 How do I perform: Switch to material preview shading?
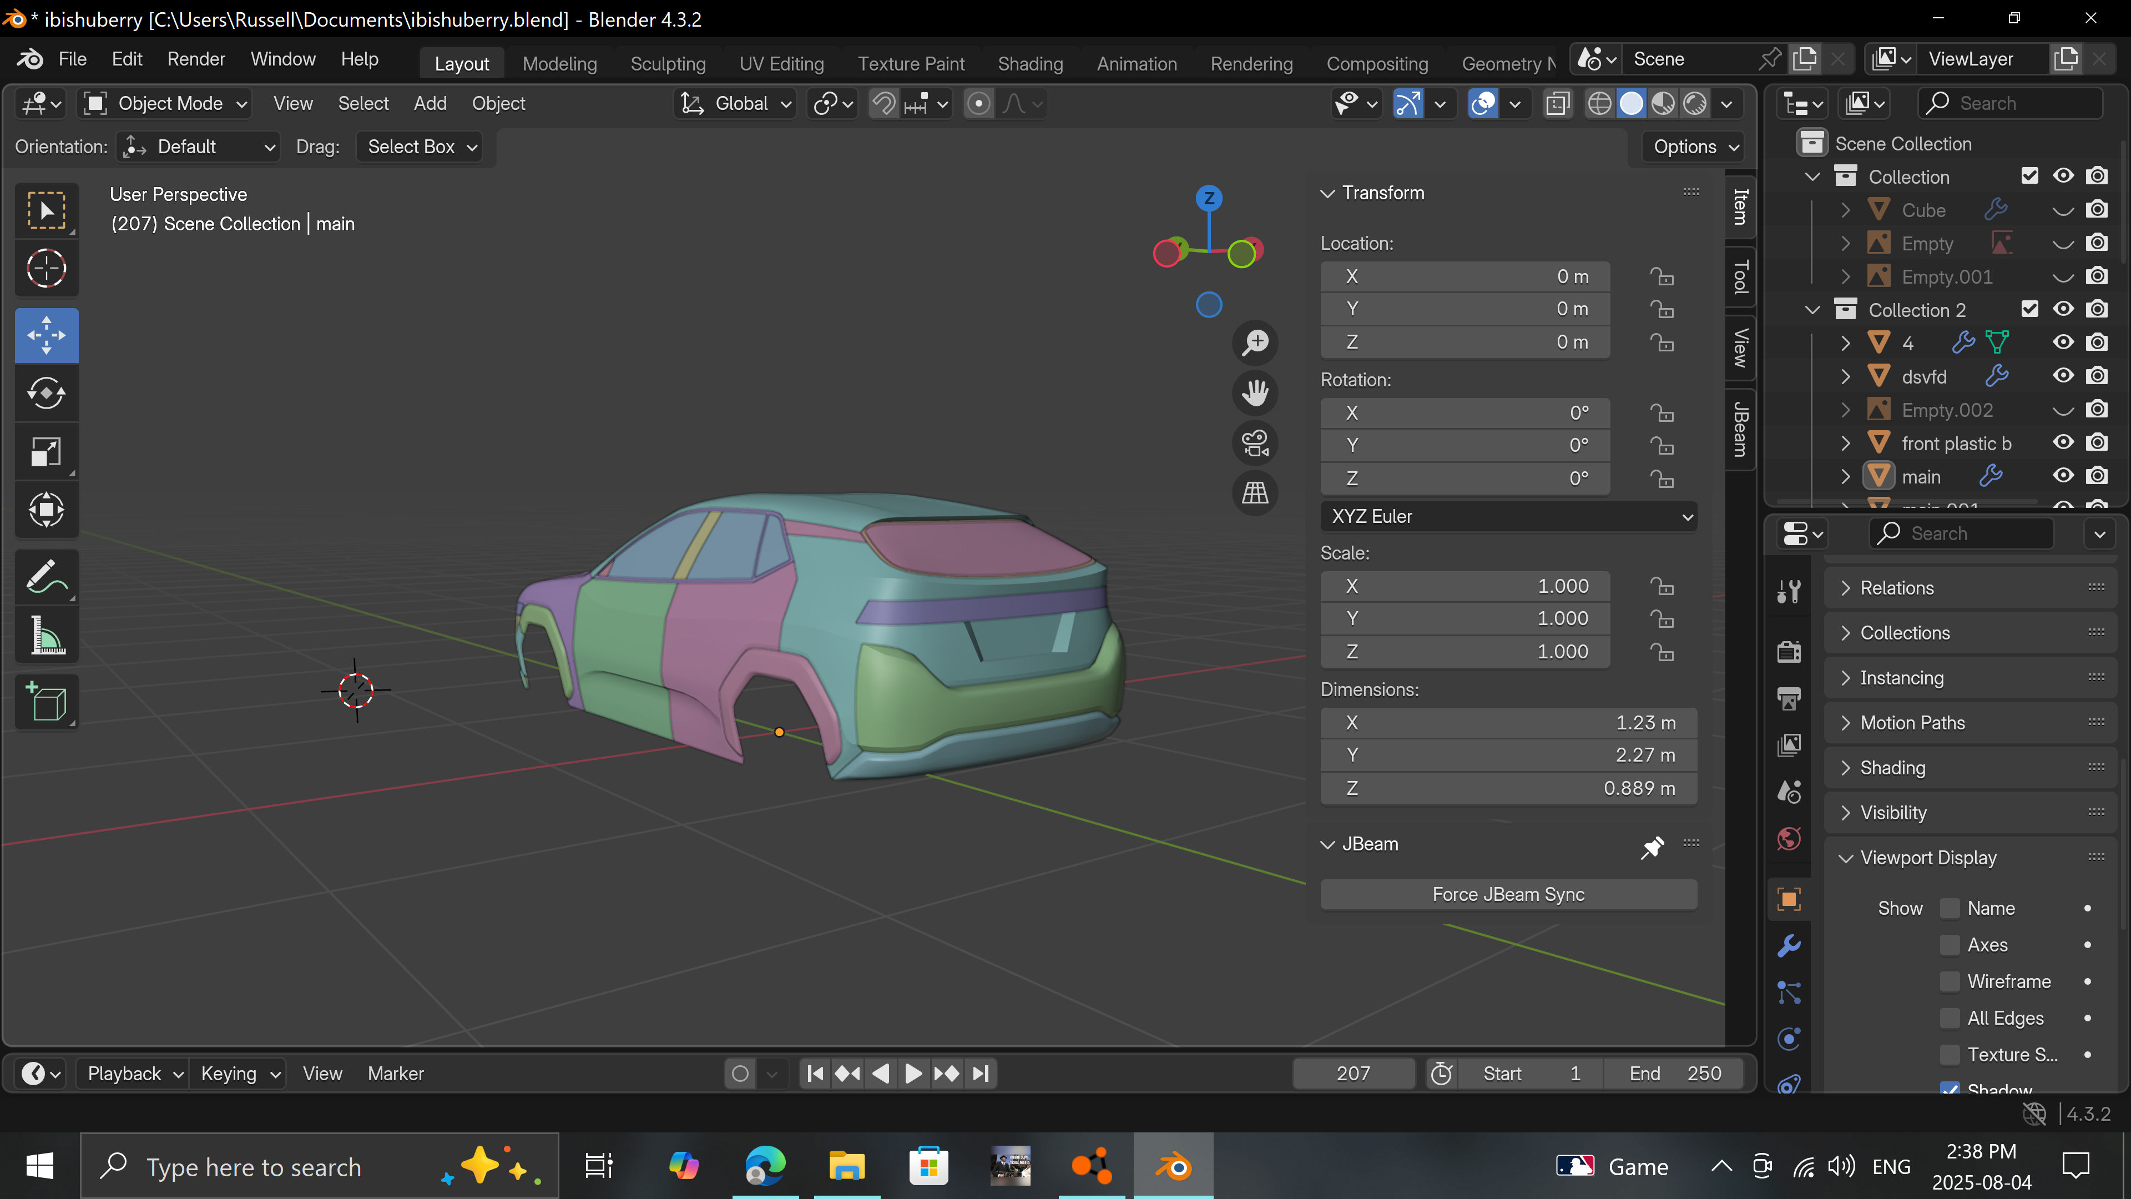[1663, 103]
